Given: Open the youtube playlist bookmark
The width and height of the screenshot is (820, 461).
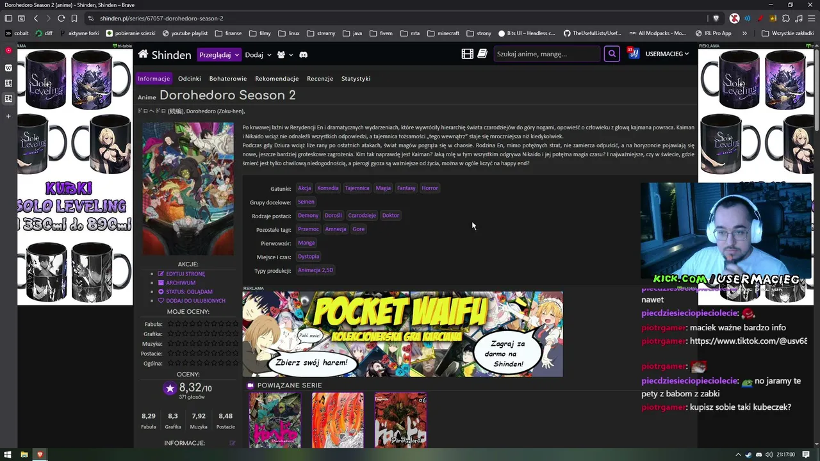Looking at the screenshot, I should pos(185,33).
